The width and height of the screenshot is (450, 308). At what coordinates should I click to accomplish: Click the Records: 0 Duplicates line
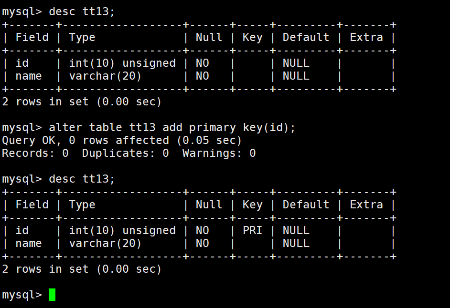[129, 153]
